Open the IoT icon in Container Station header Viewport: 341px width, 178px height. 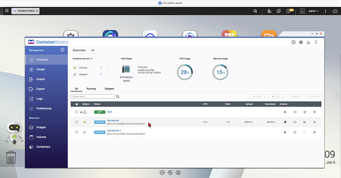tap(294, 42)
